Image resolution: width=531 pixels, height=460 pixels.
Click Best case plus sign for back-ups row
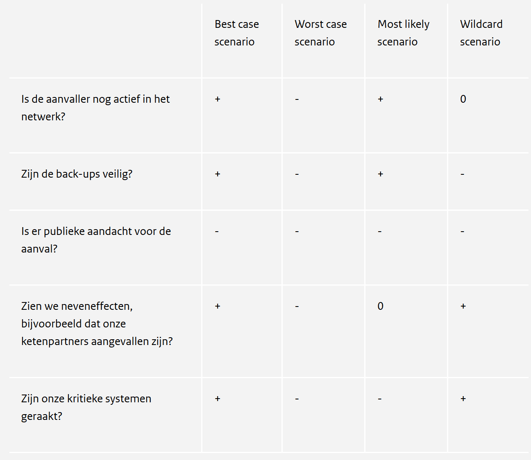(218, 174)
